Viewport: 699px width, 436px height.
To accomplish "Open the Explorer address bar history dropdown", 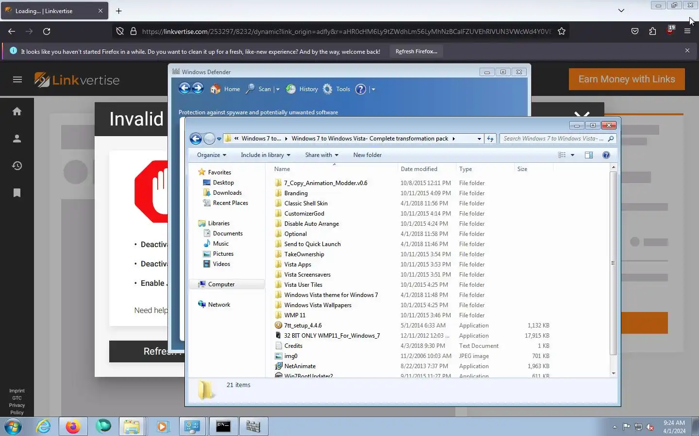I will (479, 139).
